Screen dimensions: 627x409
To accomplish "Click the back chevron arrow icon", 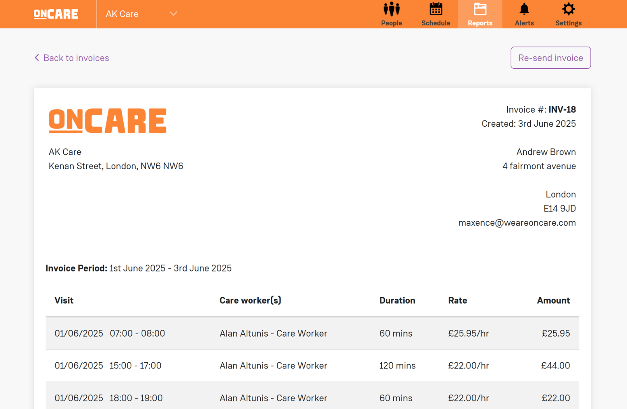I will coord(37,58).
